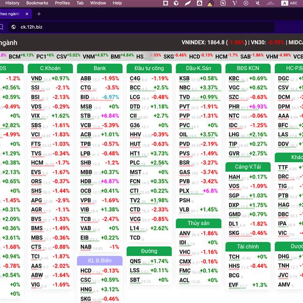Select the Dầu-K.Sản sector header
This screenshot has height=303, width=303.
click(x=198, y=68)
